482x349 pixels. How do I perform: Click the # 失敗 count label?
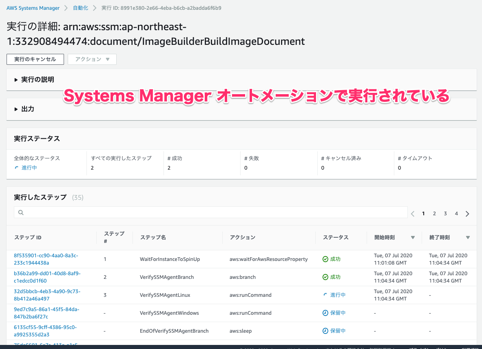[x=252, y=158]
